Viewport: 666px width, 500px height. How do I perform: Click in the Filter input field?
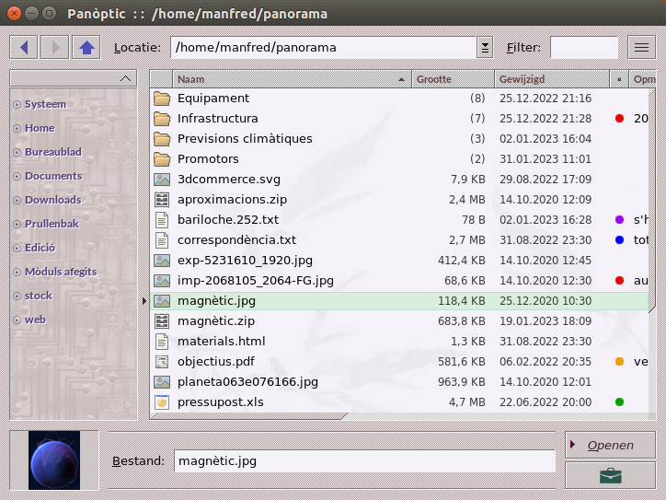tap(584, 47)
